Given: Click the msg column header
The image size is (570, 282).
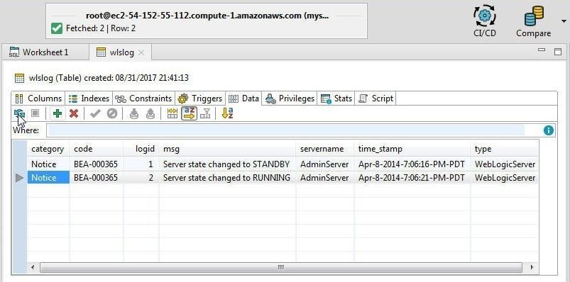Looking at the screenshot, I should click(227, 149).
